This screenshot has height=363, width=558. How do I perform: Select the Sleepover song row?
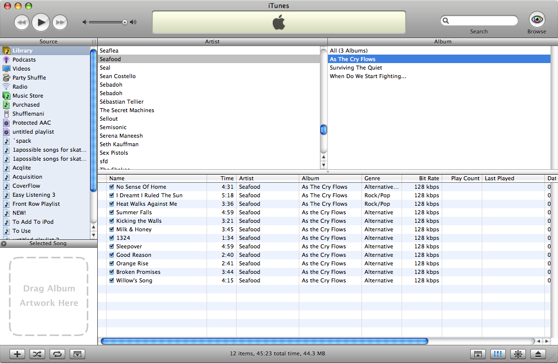(x=324, y=246)
